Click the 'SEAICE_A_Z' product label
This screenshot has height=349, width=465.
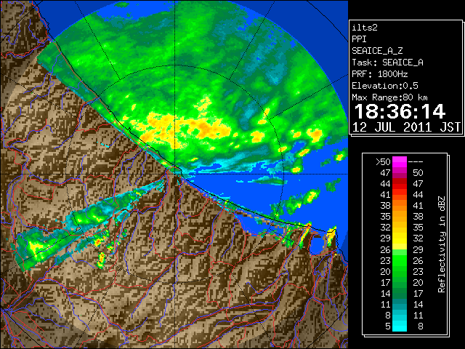pos(377,51)
